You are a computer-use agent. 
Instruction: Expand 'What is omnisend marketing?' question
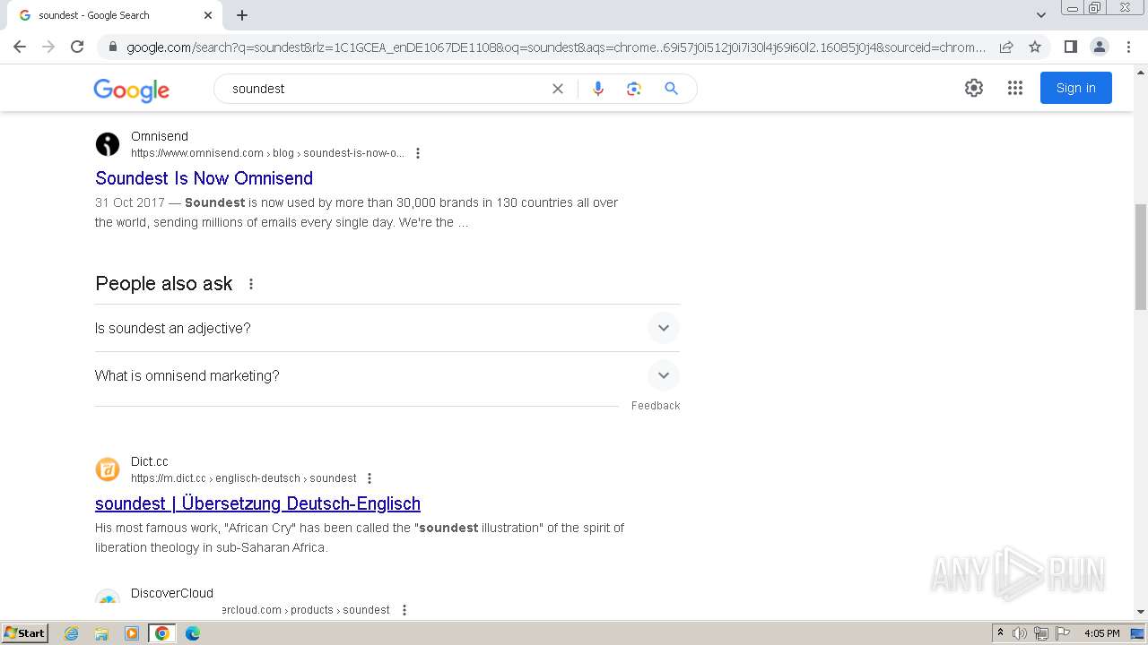pos(387,375)
